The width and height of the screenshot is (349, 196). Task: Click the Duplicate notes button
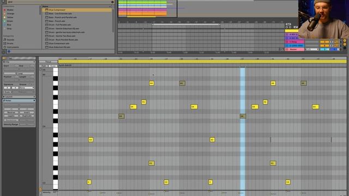(27, 116)
